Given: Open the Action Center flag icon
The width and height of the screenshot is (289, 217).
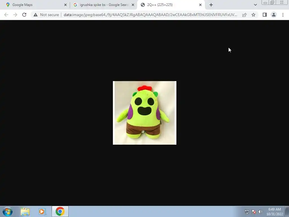Looking at the screenshot, I should (254, 212).
